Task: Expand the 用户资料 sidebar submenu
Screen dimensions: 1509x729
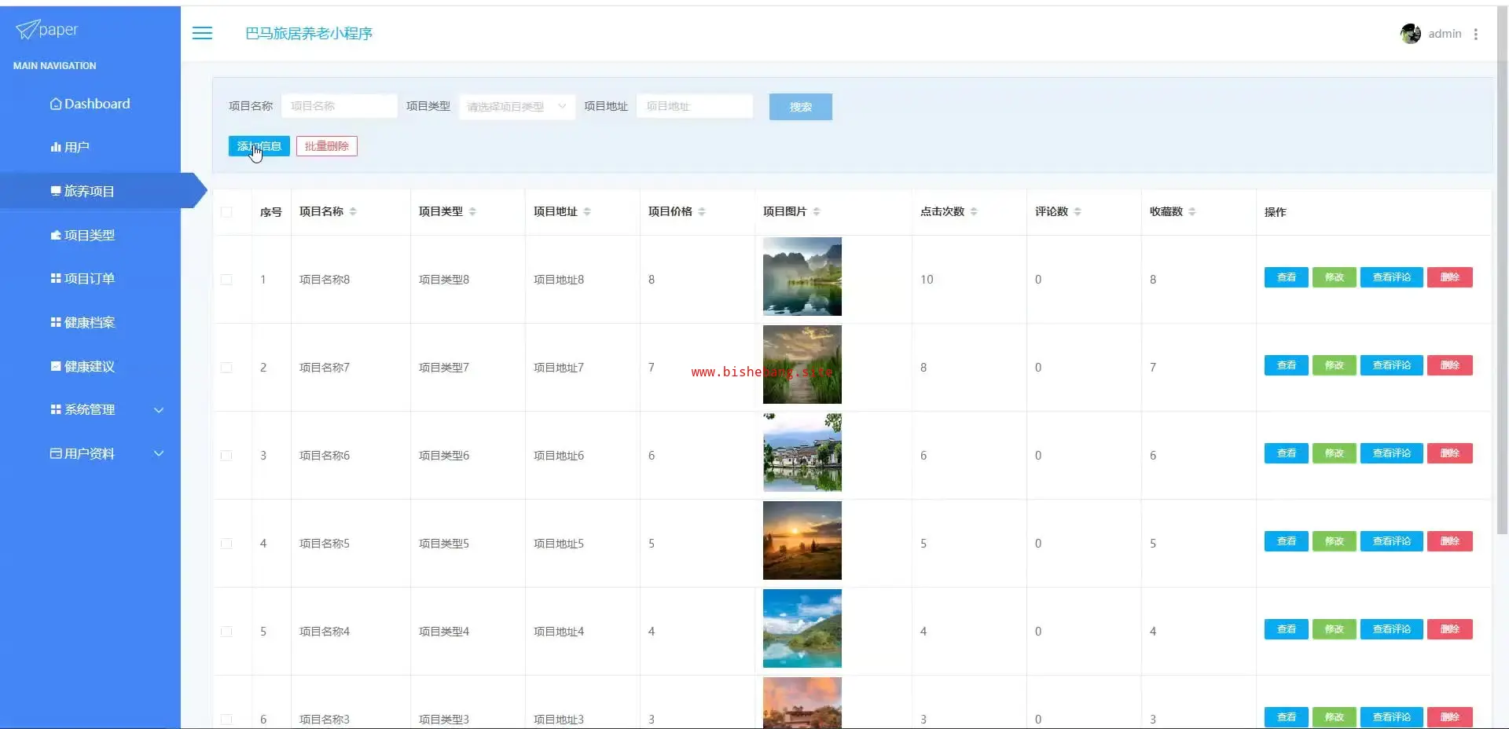Action: [x=106, y=454]
